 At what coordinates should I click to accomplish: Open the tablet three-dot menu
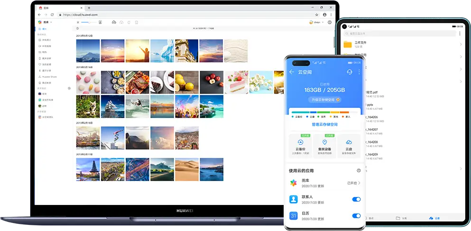click(x=460, y=34)
